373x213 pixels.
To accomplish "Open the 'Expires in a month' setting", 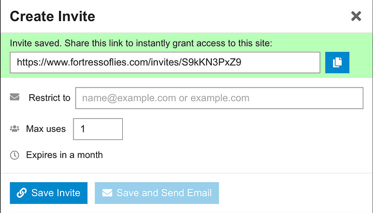I will (64, 155).
